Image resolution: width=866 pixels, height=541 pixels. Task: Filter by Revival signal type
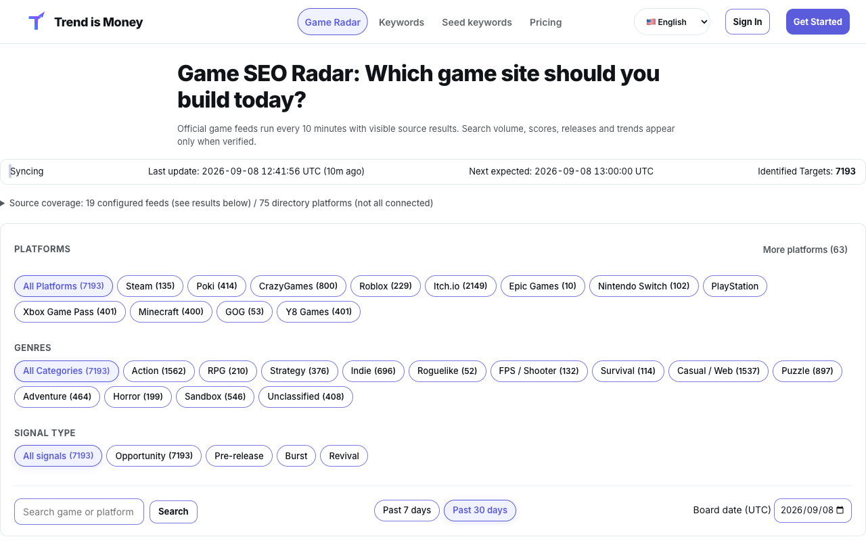click(344, 456)
